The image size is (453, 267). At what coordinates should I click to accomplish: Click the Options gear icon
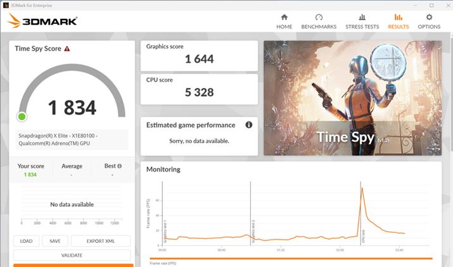click(x=429, y=18)
